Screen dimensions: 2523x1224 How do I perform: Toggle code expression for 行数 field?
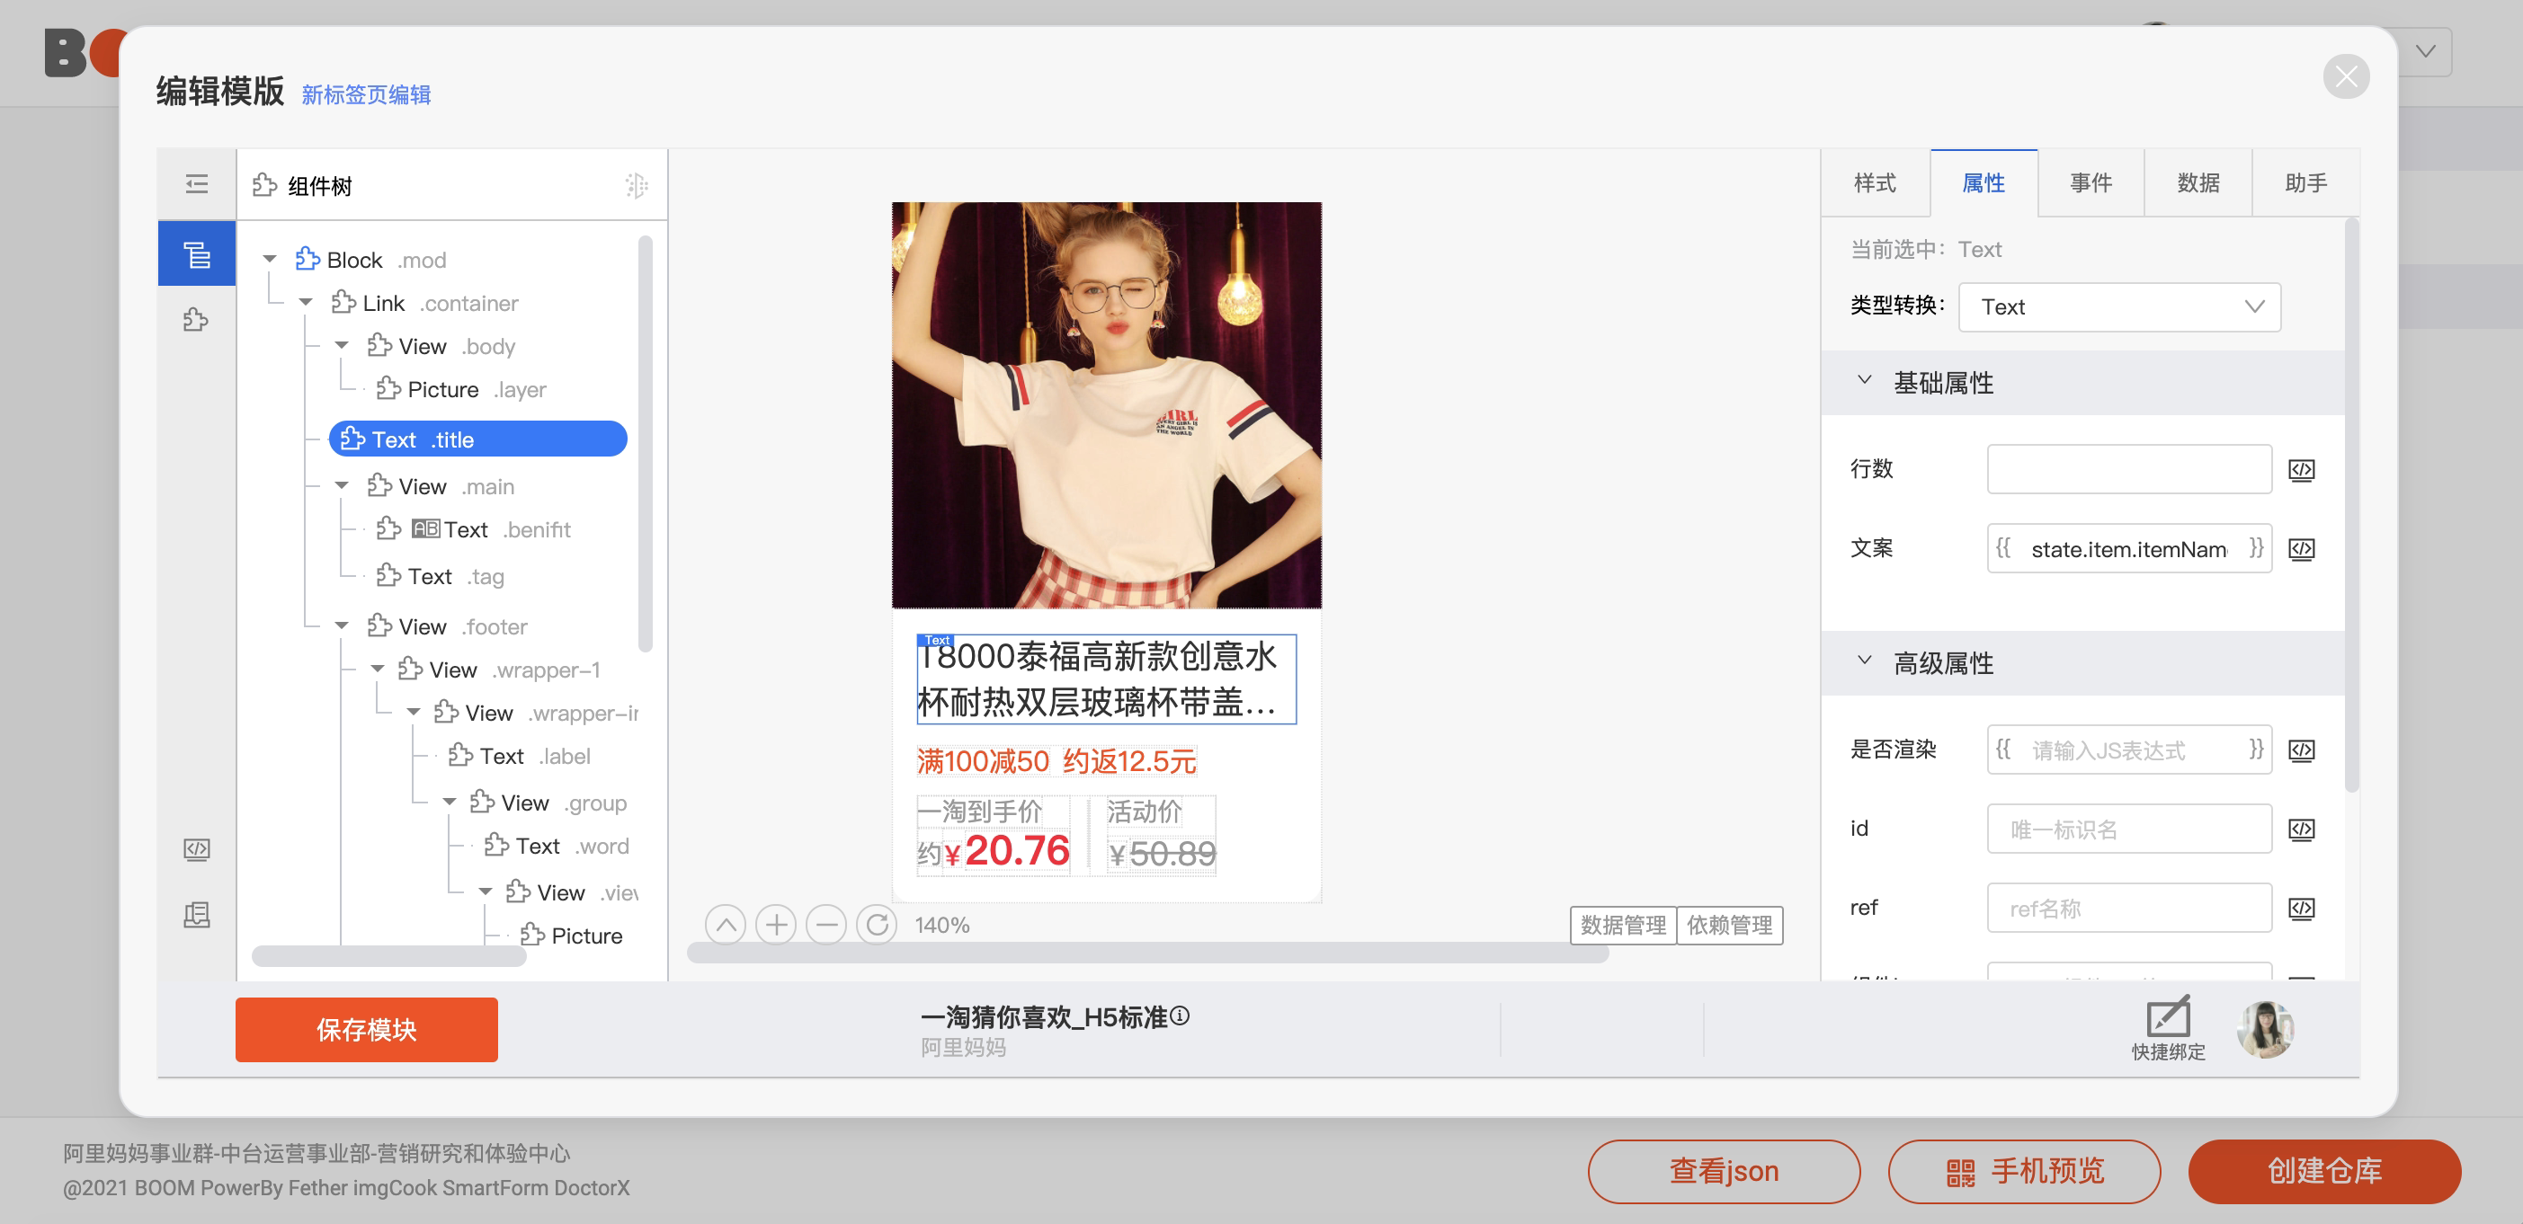(2301, 470)
